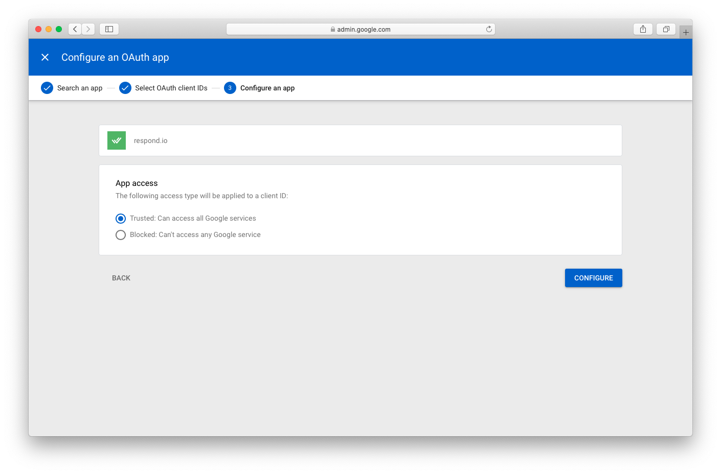Image resolution: width=721 pixels, height=474 pixels.
Task: Select the Blocked access radio button
Action: [x=121, y=235]
